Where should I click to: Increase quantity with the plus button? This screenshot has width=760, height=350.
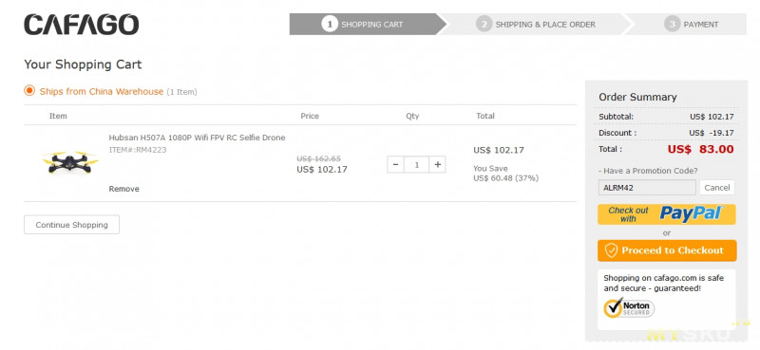[437, 165]
